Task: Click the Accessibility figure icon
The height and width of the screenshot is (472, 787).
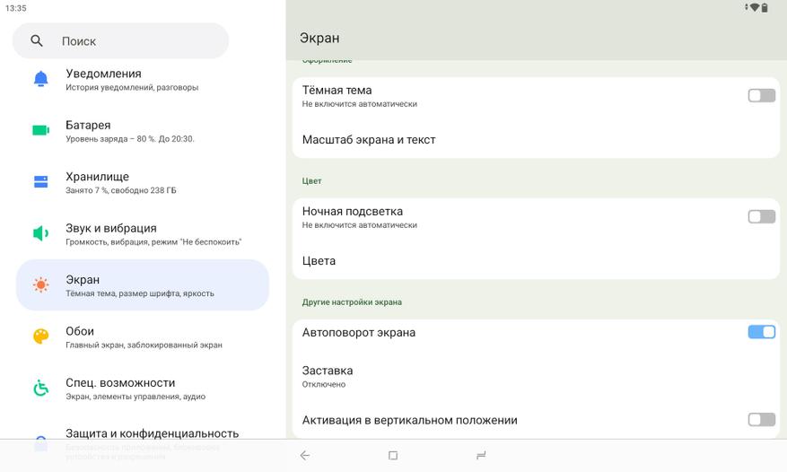Action: click(40, 389)
